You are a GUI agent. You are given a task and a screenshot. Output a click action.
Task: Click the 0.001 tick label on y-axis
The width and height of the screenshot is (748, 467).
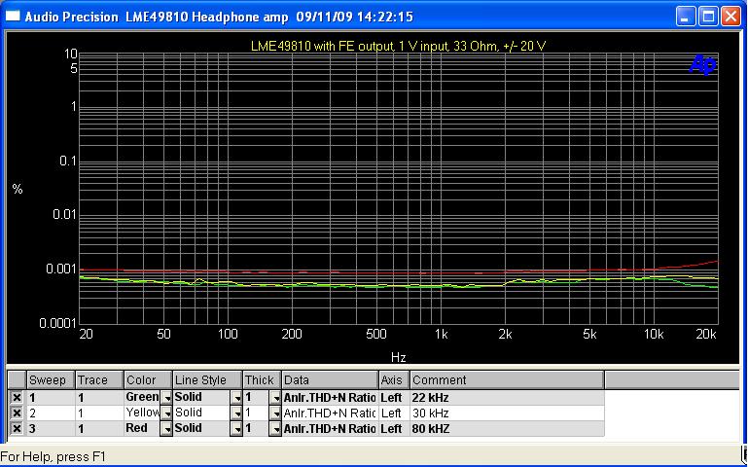[61, 269]
